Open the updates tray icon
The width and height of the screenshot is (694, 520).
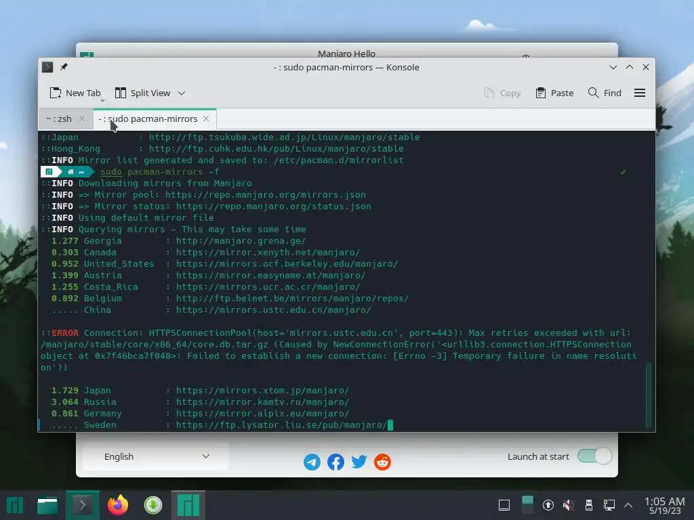point(548,505)
